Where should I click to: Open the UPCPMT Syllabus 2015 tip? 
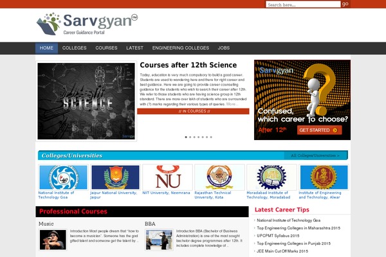point(278,236)
